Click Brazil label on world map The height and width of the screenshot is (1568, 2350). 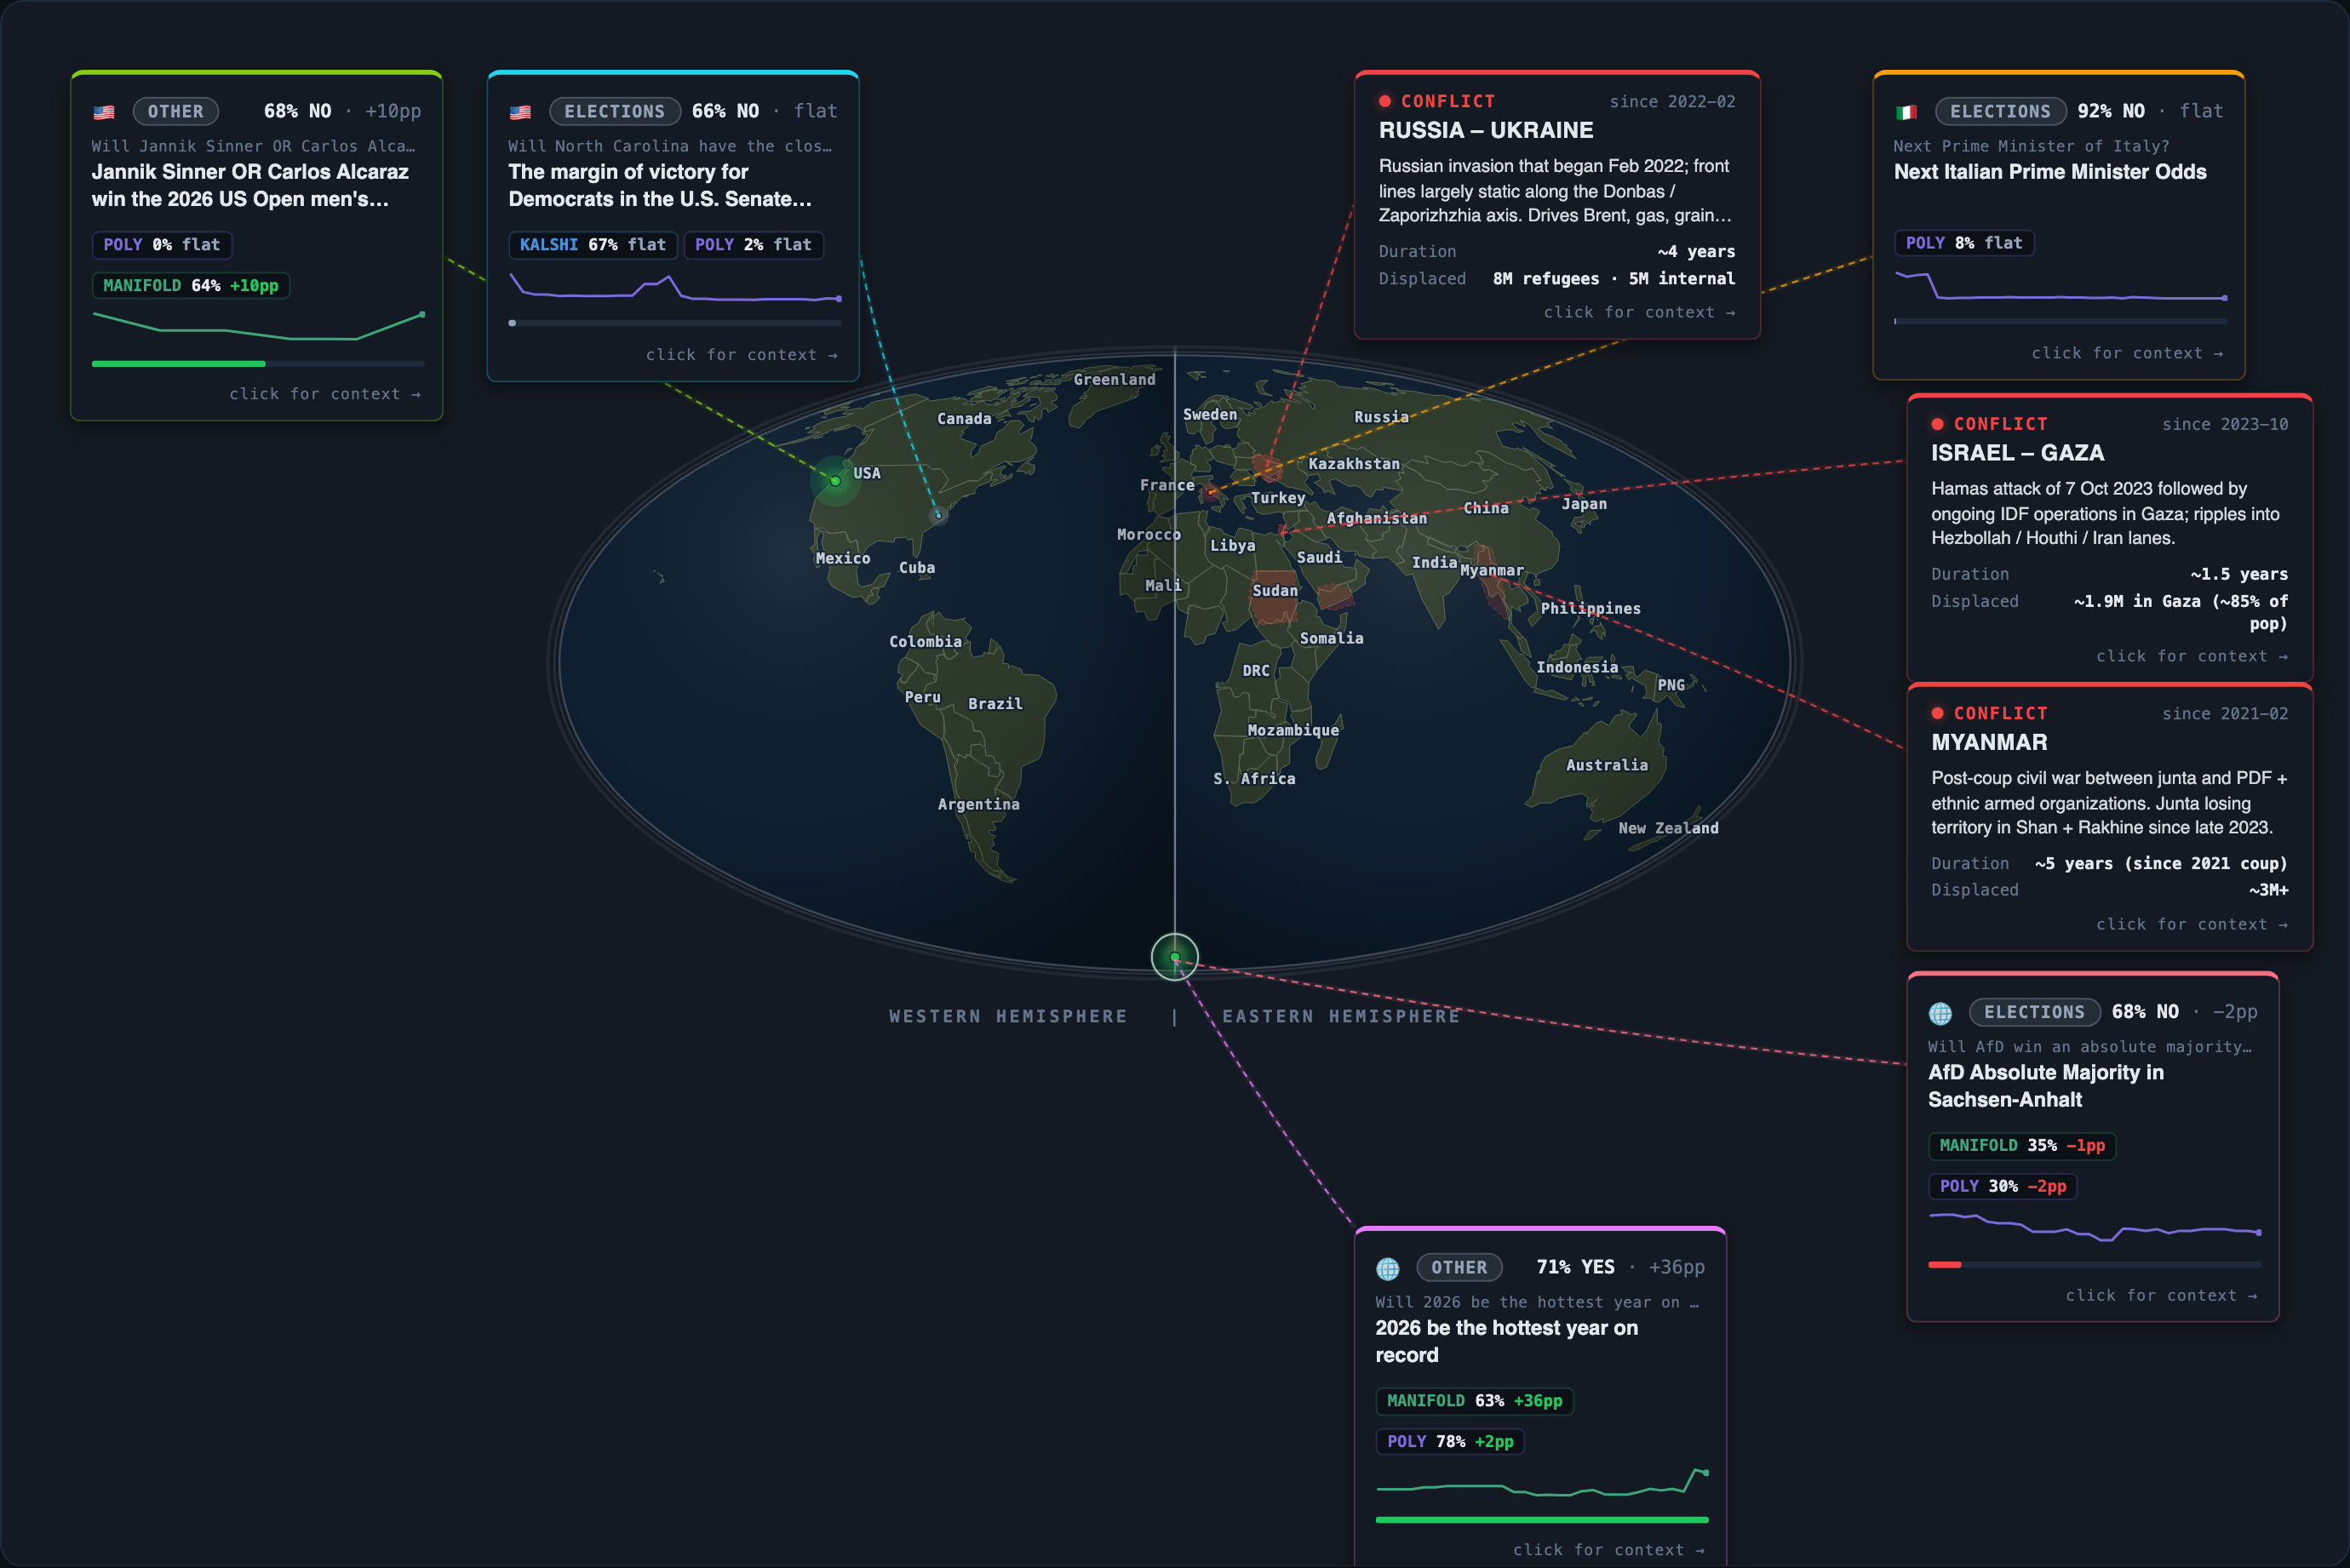click(995, 704)
